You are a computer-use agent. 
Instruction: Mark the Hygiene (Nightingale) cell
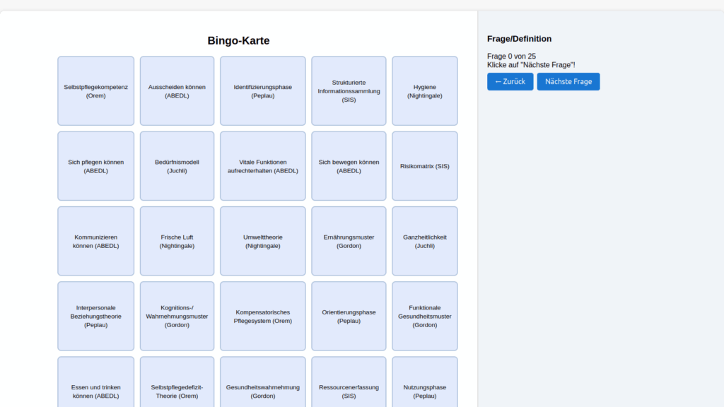pyautogui.click(x=424, y=91)
